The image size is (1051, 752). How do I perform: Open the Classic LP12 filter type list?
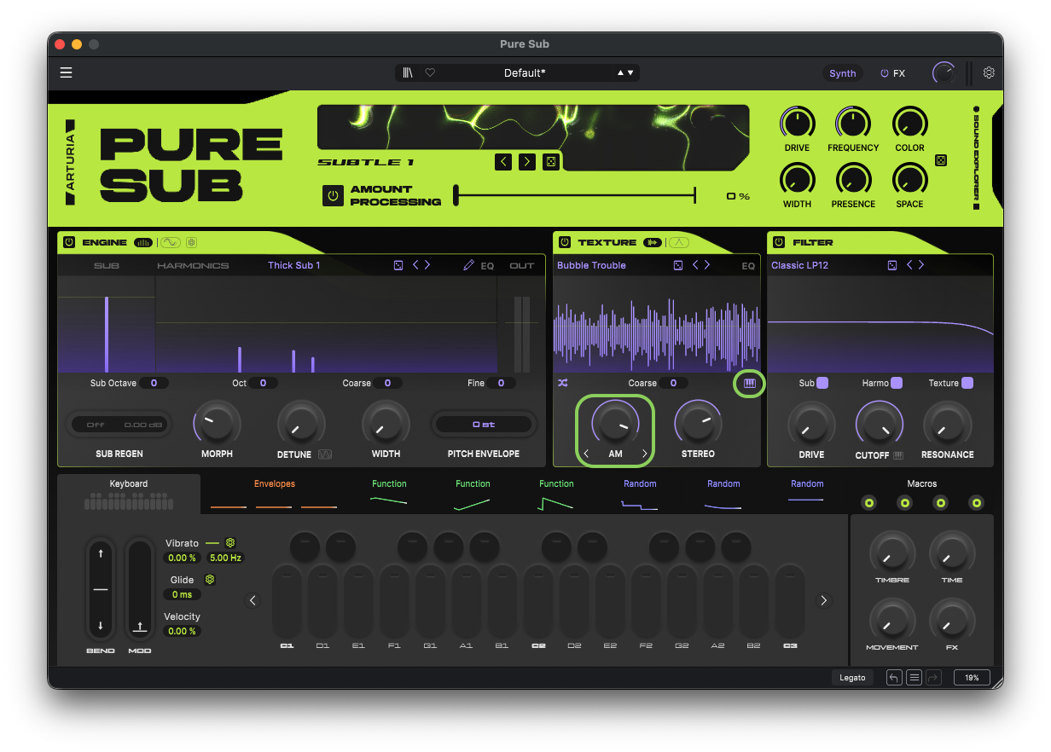coord(799,265)
